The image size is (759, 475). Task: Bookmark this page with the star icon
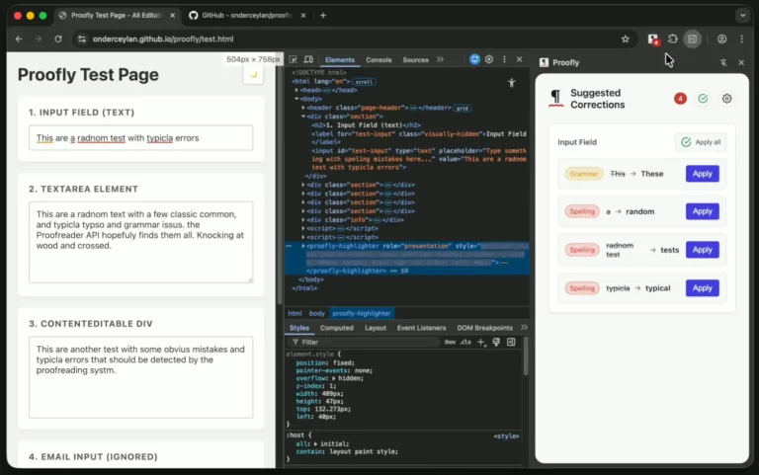[x=626, y=39]
